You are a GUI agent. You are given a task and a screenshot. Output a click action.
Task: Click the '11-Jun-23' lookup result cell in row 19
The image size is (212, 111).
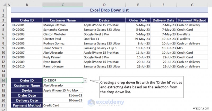[63, 95]
